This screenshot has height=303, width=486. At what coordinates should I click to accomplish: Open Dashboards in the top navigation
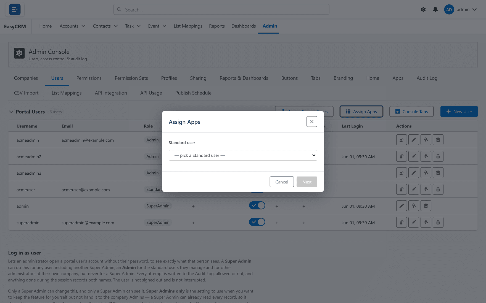tap(244, 26)
